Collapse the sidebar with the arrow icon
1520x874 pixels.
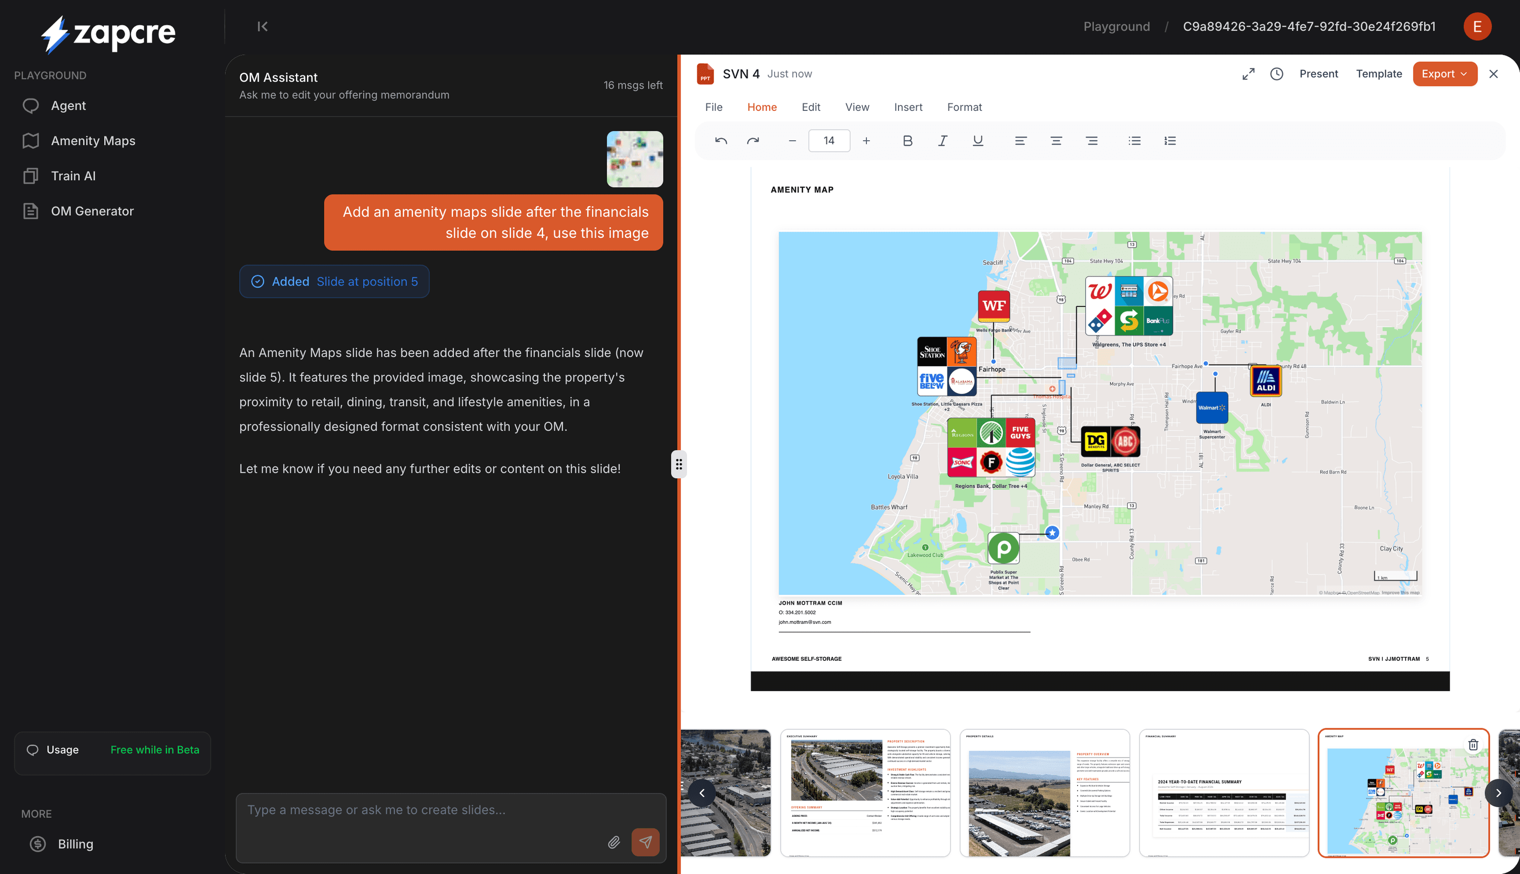[x=262, y=26]
